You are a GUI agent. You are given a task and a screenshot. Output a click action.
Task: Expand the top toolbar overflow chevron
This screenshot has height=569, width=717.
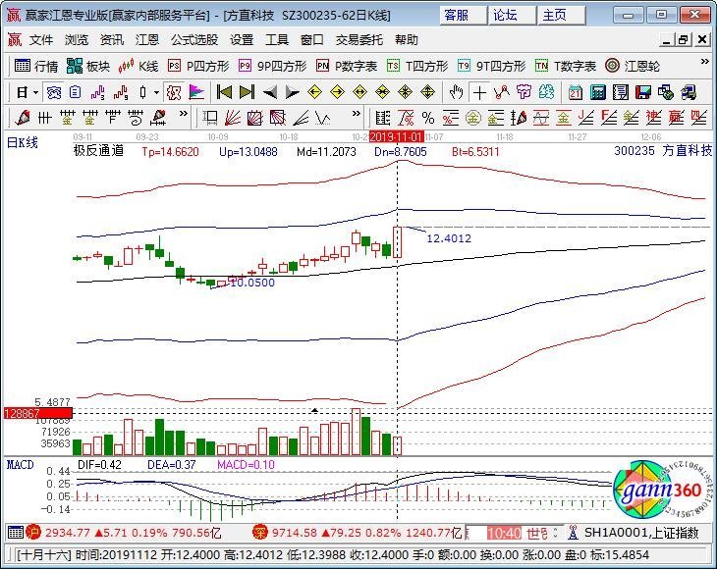point(704,62)
